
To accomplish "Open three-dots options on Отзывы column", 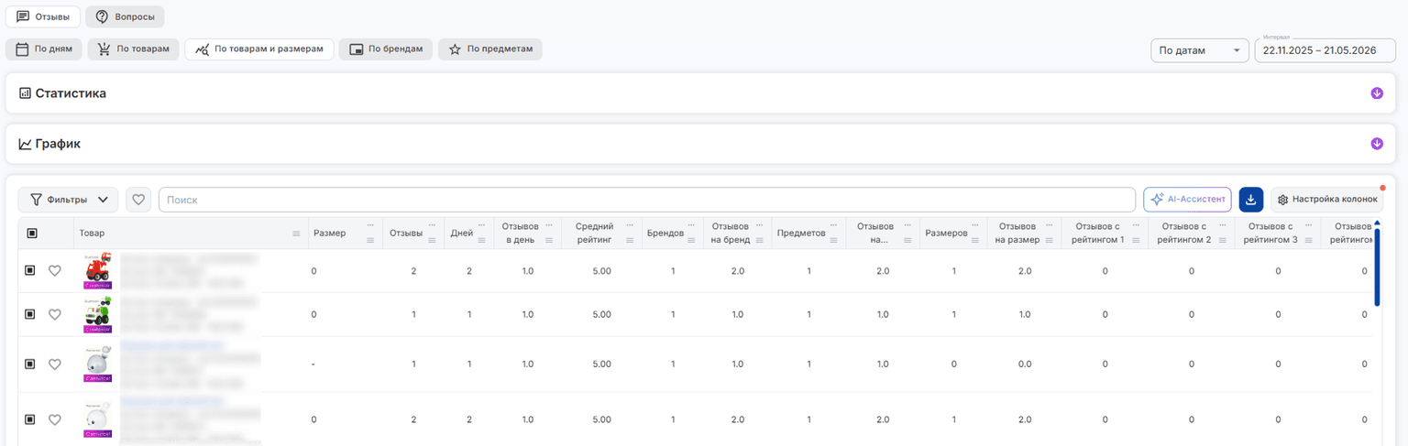I will 433,225.
